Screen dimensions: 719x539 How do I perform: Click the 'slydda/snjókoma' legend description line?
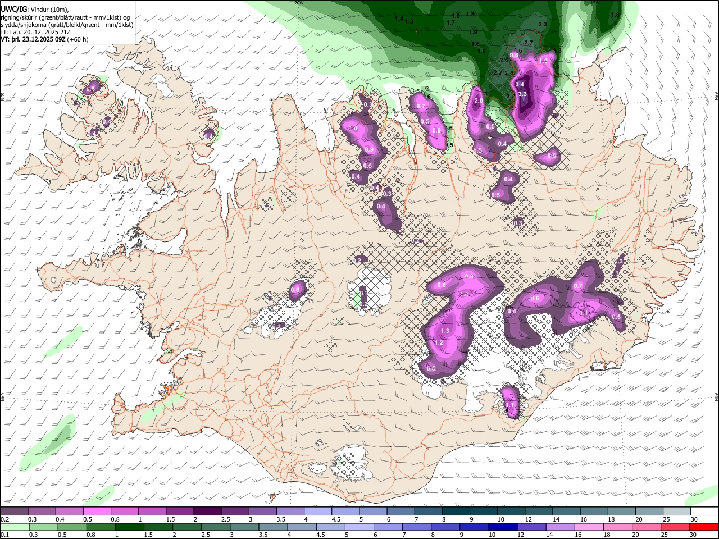point(67,25)
